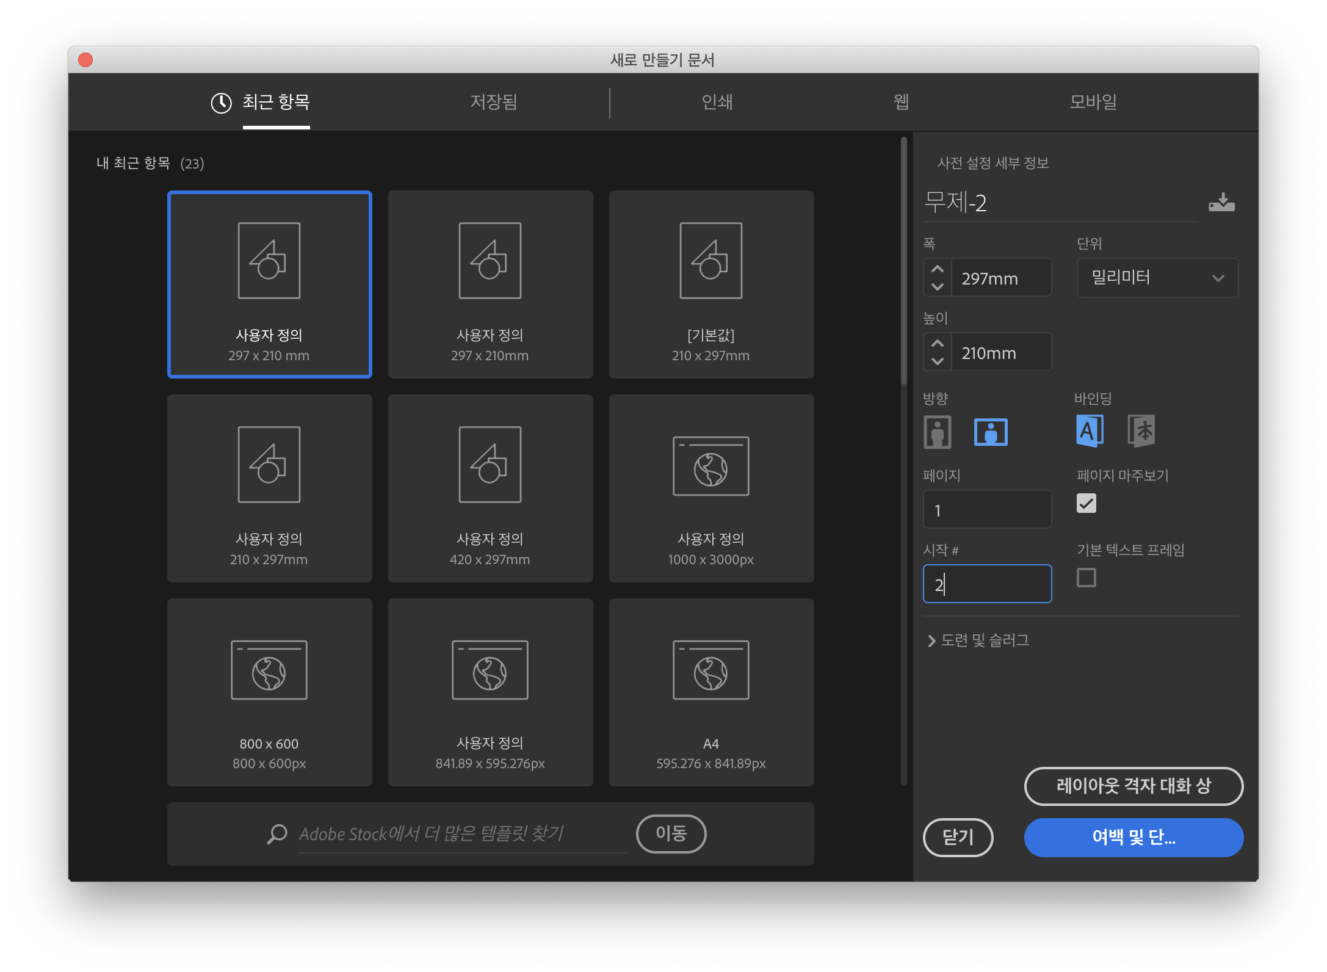Viewport: 1327px width, 972px height.
Task: Enable the 기본 텍스트 프레임 checkbox
Action: point(1086,578)
